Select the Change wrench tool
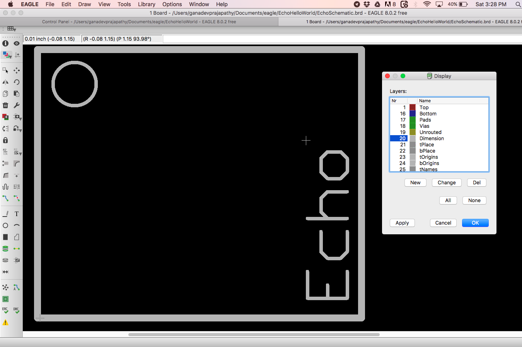 pyautogui.click(x=17, y=105)
